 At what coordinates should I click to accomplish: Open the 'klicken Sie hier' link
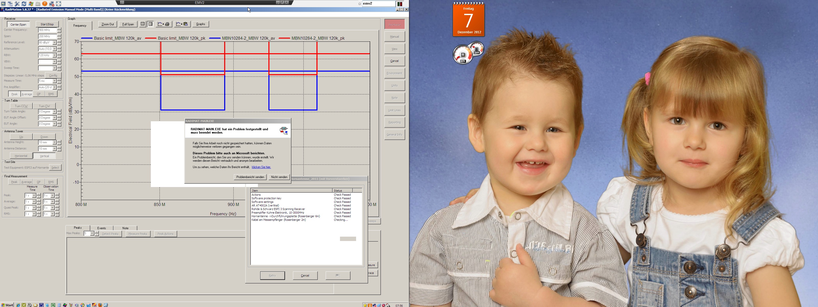[x=261, y=167]
